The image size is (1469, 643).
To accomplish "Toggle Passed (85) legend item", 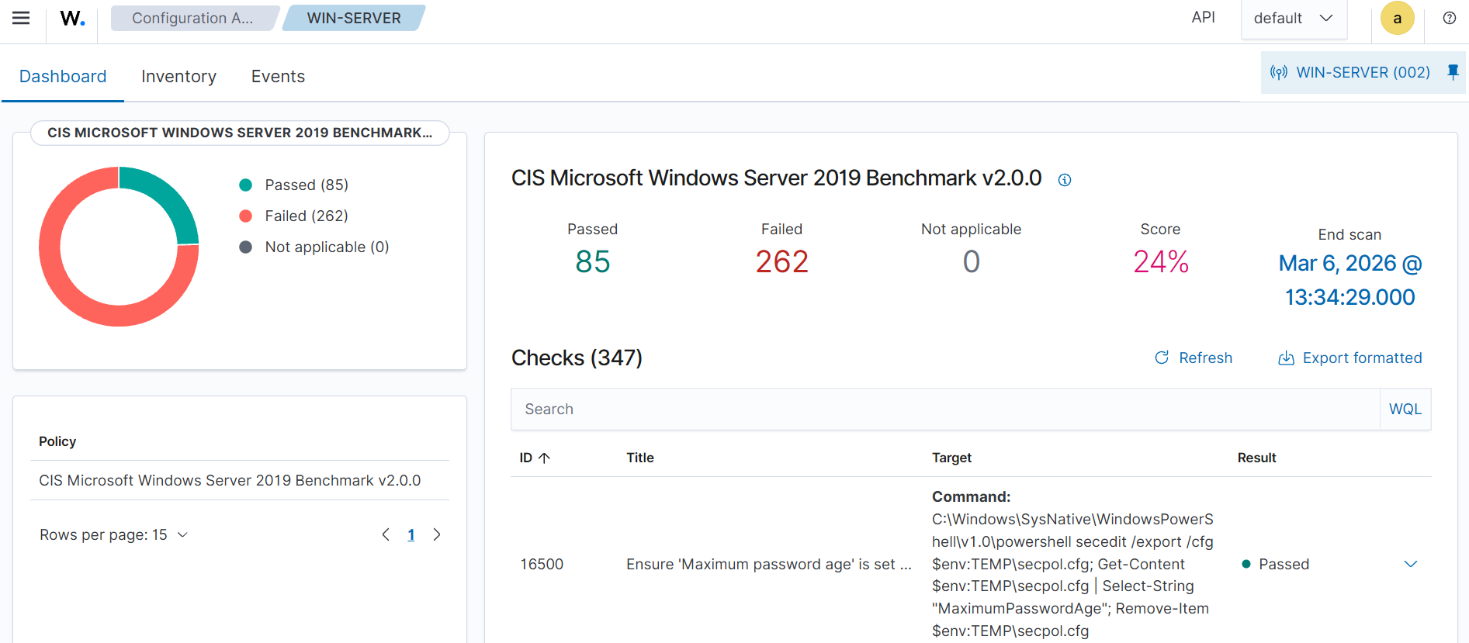I will click(294, 185).
